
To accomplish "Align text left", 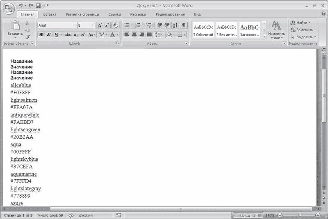I will coord(127,35).
